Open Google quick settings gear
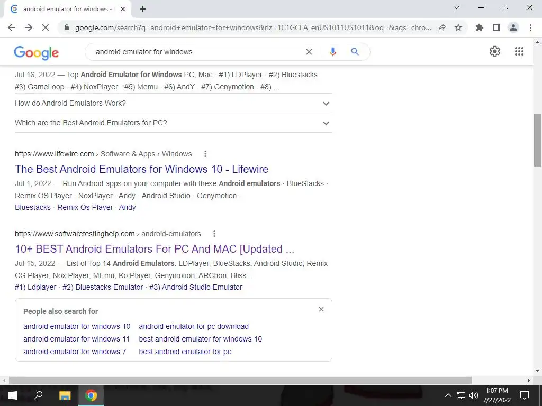 495,51
